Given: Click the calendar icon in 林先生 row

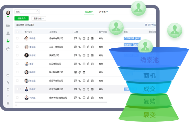Looking at the screenshot, I should pos(92,98).
